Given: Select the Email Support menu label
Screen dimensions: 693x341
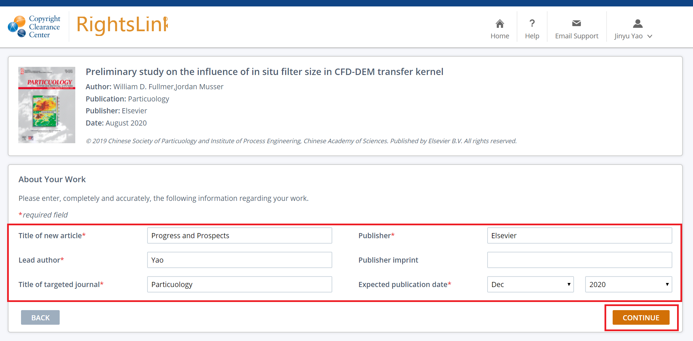Looking at the screenshot, I should 576,36.
